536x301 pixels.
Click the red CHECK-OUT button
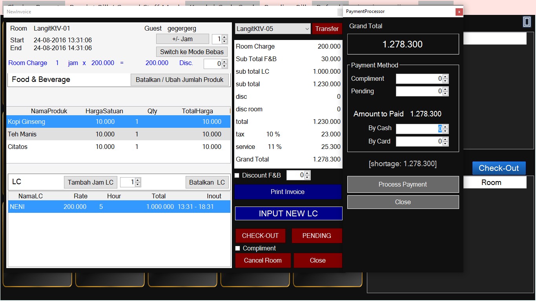(x=260, y=236)
